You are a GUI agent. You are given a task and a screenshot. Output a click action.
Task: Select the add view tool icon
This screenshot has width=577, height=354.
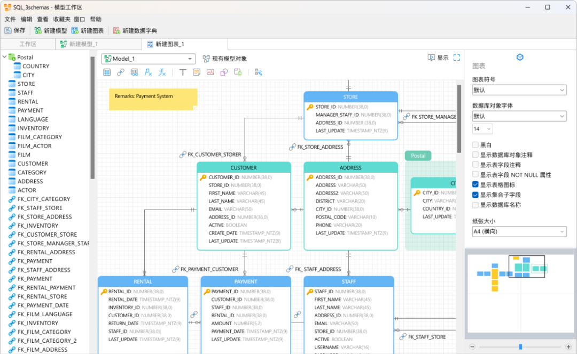[x=134, y=73]
